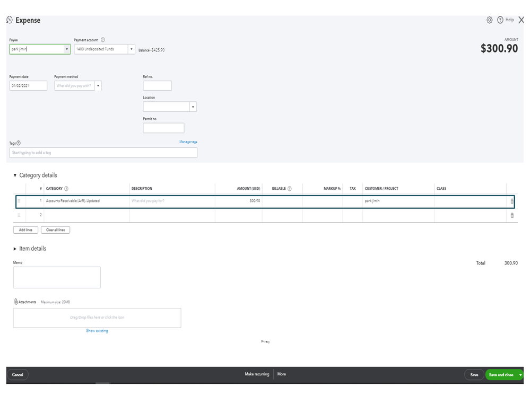The width and height of the screenshot is (530, 397).
Task: Open the Payment account dropdown arrow
Action: [x=132, y=49]
